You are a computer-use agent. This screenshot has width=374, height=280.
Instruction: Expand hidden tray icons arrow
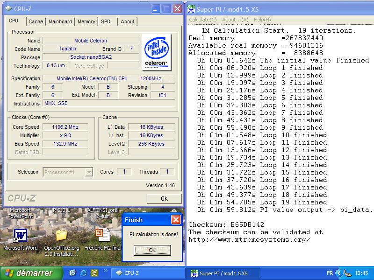point(338,273)
